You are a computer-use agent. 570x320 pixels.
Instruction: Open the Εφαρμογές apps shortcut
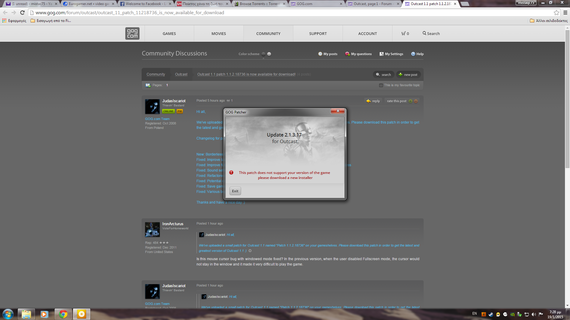[14, 21]
